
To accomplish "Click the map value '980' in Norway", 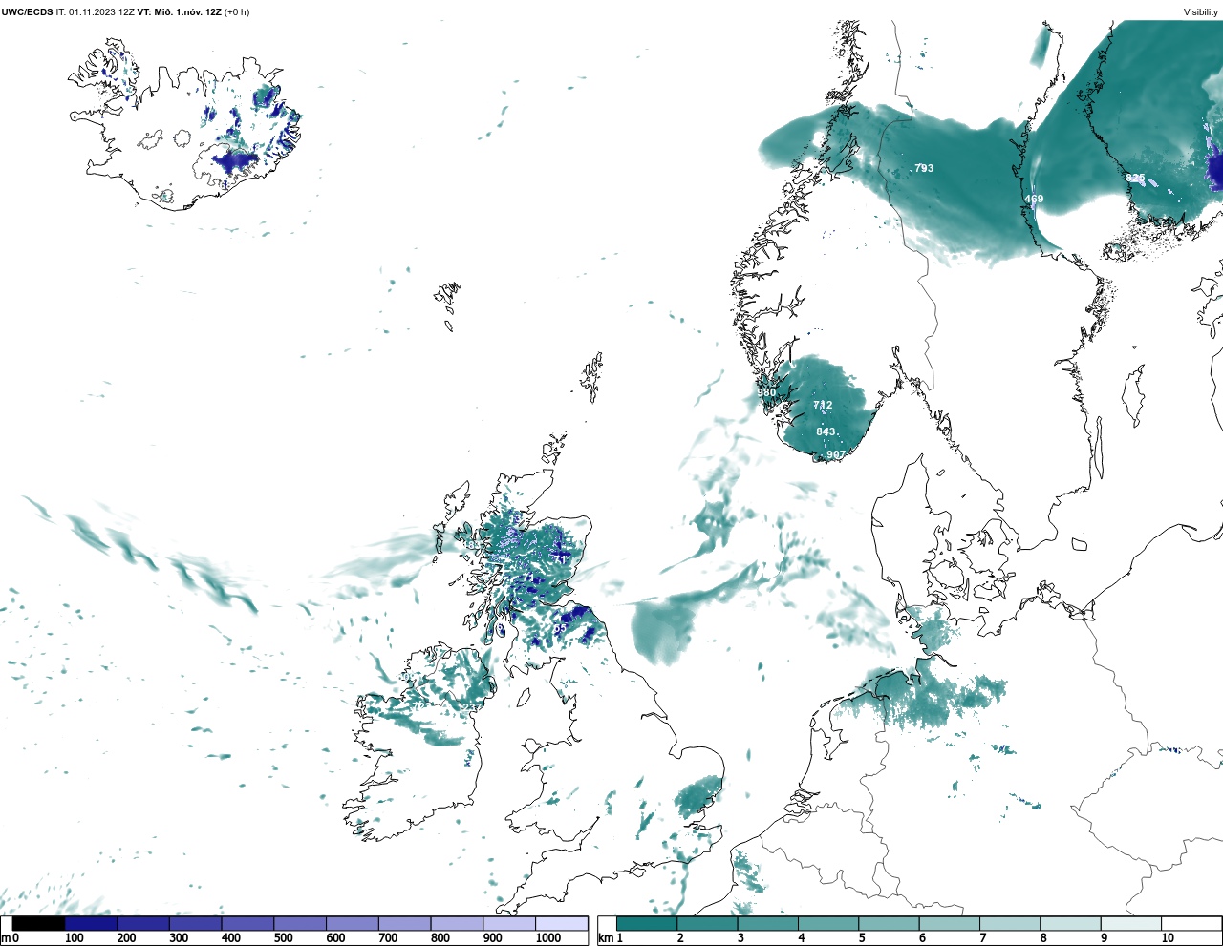I will [767, 393].
